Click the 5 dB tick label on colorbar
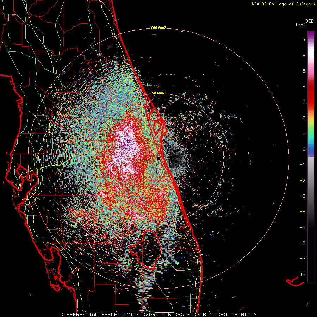 tap(304, 71)
